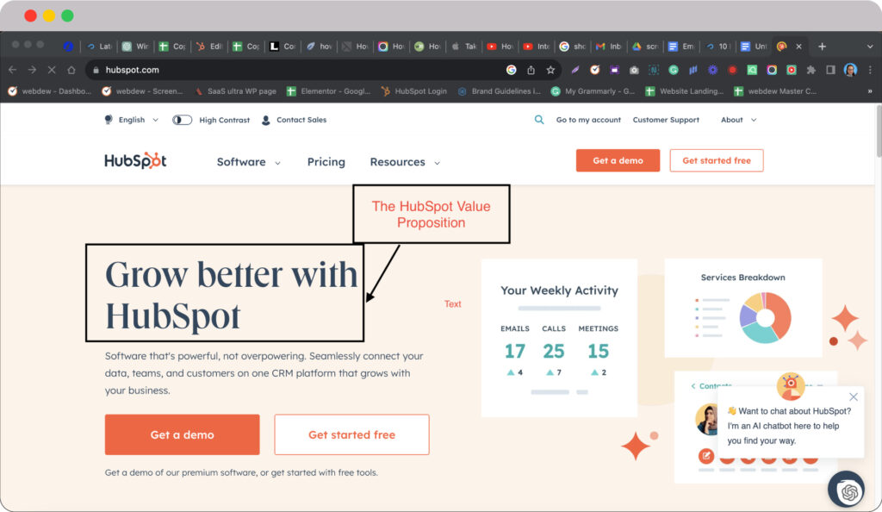Toggle the High Contrast switch
The height and width of the screenshot is (512, 882).
183,120
